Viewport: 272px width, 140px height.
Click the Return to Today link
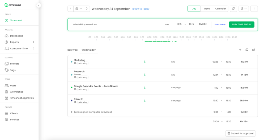[x=141, y=9]
